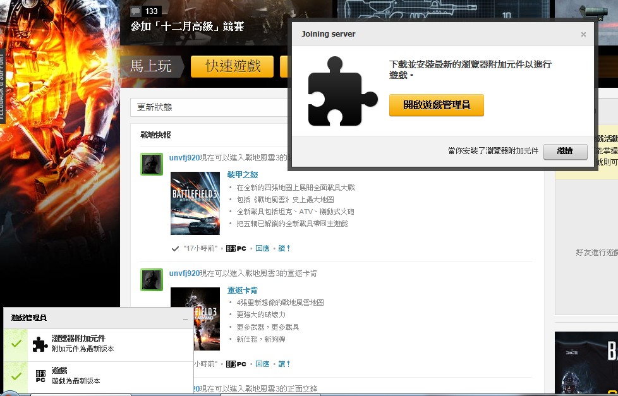Click the first unvfj920 avatar icon
Image resolution: width=618 pixels, height=396 pixels.
point(152,164)
